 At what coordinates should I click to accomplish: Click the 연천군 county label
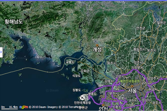pos(141,28)
